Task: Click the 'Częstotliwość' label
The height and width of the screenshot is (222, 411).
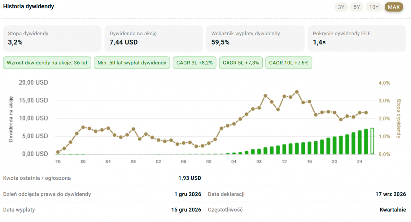Action: coord(225,210)
